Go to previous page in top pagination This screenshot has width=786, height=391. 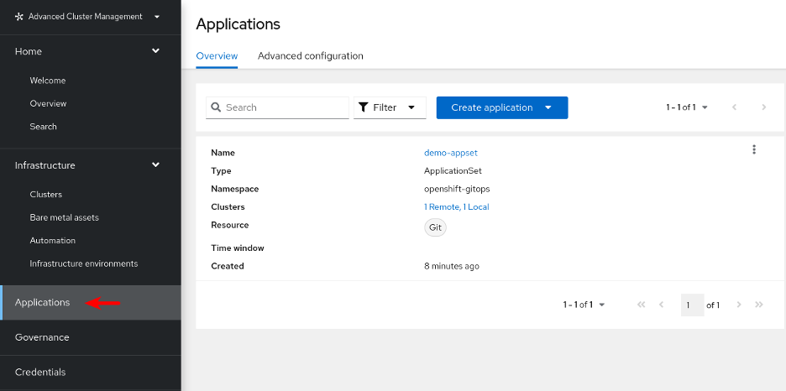[735, 107]
